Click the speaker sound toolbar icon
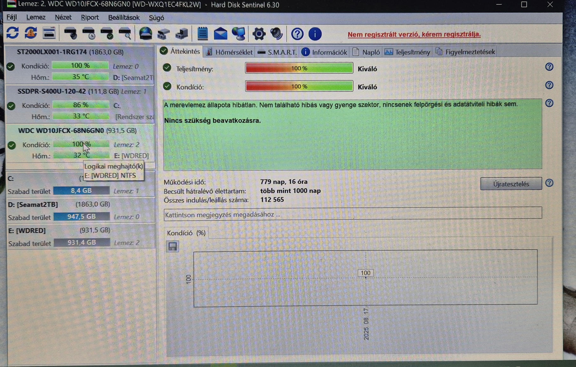The image size is (576, 367). click(x=277, y=34)
